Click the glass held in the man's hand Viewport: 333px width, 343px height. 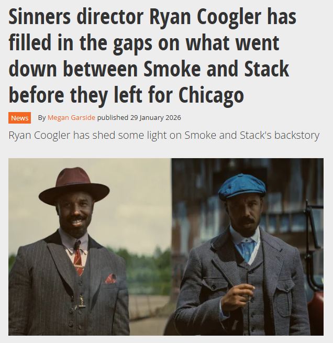[x=248, y=293]
